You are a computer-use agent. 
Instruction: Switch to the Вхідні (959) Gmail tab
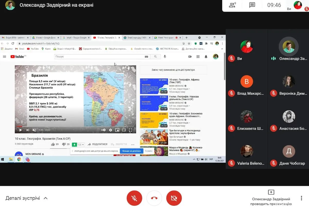pos(15,38)
